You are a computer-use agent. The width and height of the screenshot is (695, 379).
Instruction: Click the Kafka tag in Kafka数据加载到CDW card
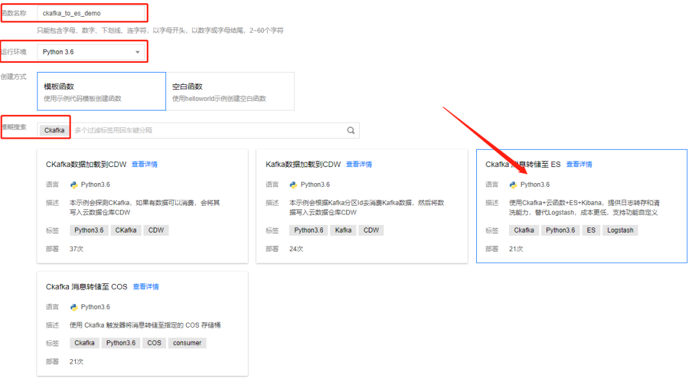(x=344, y=231)
